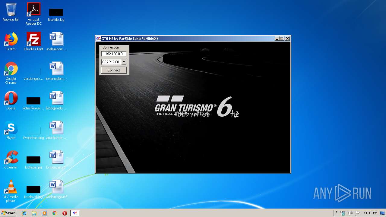This screenshot has height=217, width=386.
Task: Open Windows Media Player from taskbar
Action: [x=44, y=213]
